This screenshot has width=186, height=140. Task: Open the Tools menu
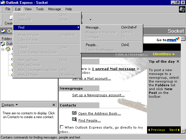(40, 9)
